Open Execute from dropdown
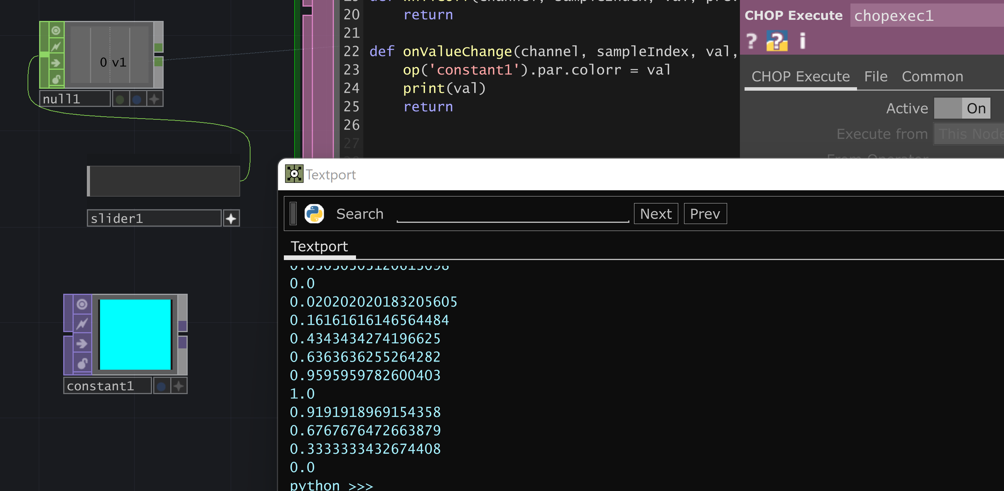 [x=969, y=134]
